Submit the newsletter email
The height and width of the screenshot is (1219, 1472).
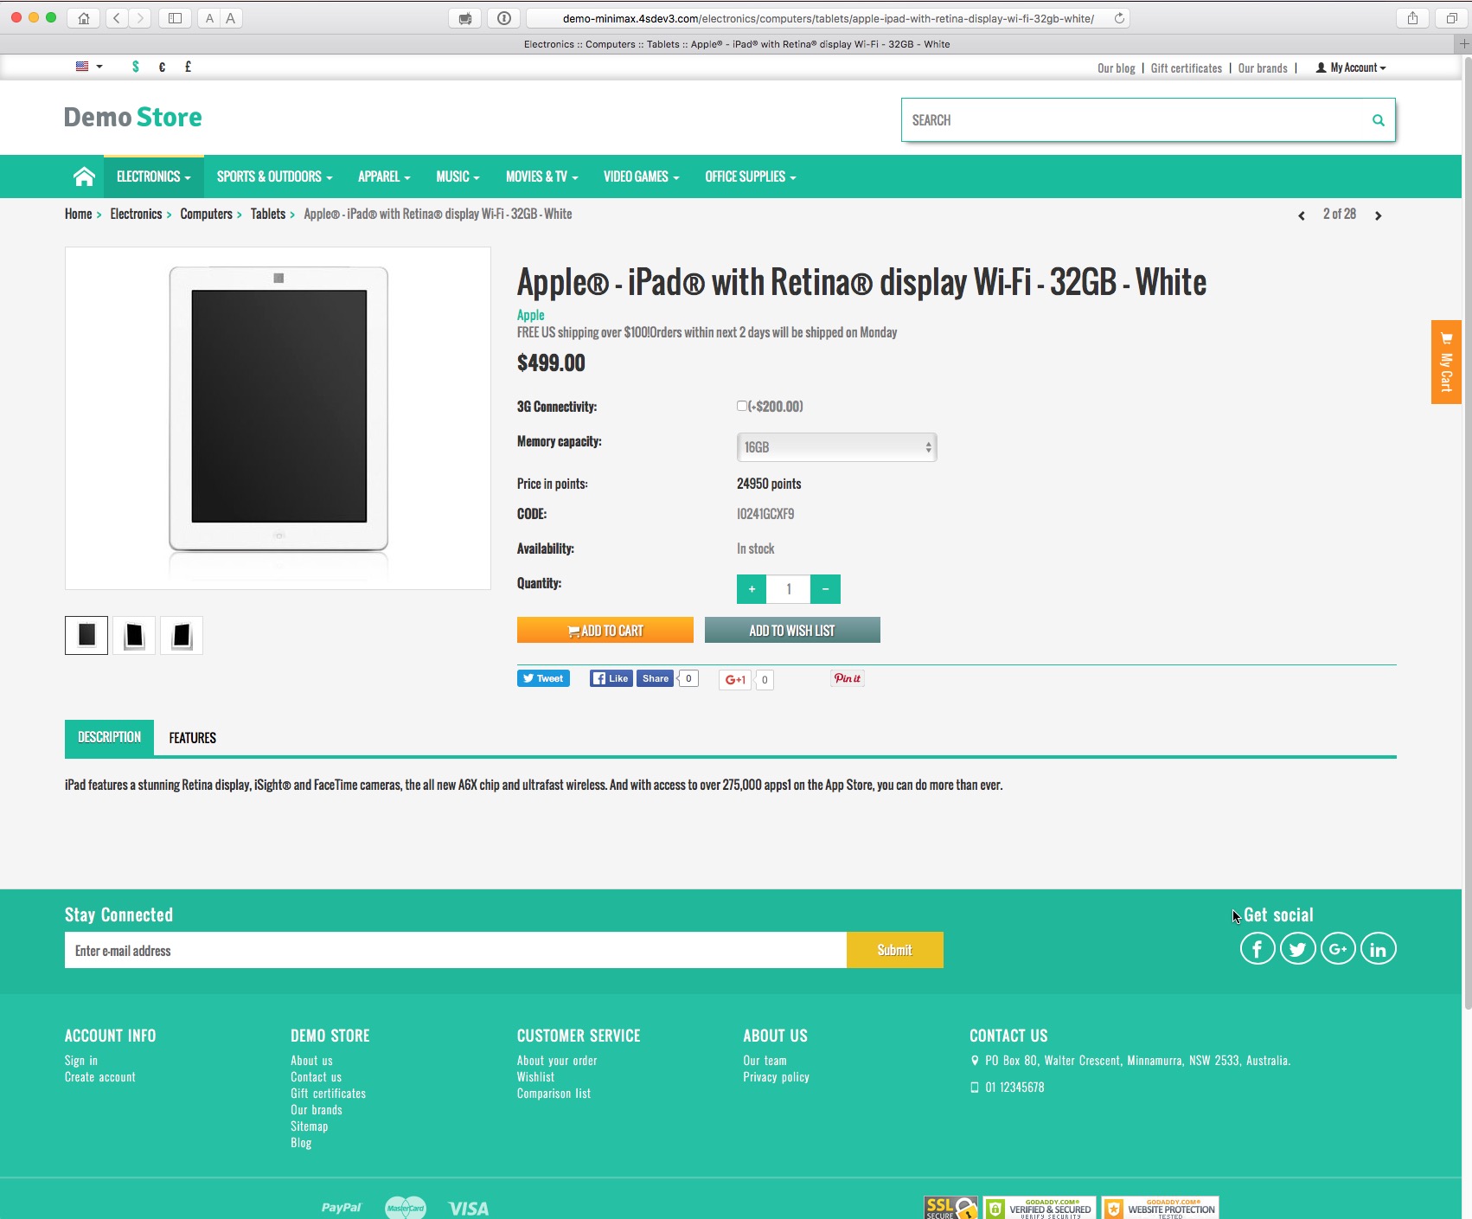coord(894,950)
